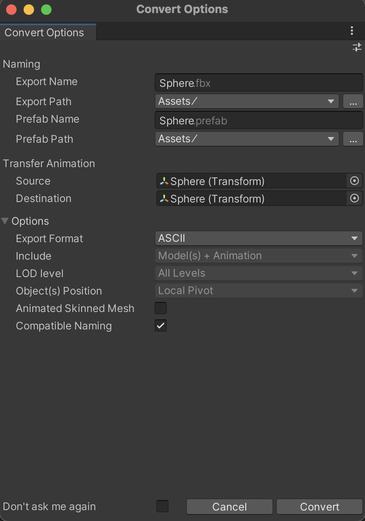This screenshot has height=521, width=365.
Task: Select the Convert Options tab
Action: pos(44,33)
